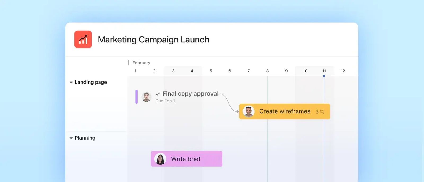Viewport: 424px width, 182px height.
Task: Click the assignee avatar on Create wireframes
Action: (x=249, y=111)
